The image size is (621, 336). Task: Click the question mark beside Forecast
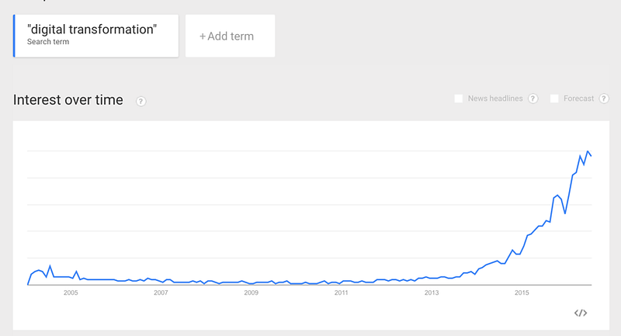tap(604, 99)
